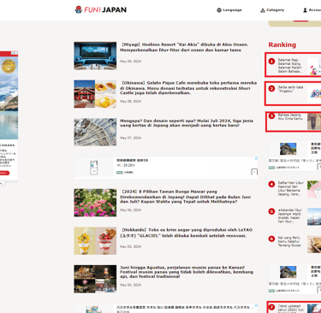Image resolution: width=321 pixels, height=313 pixels.
Task: Click the globe icon beside Language
Action: (x=219, y=10)
